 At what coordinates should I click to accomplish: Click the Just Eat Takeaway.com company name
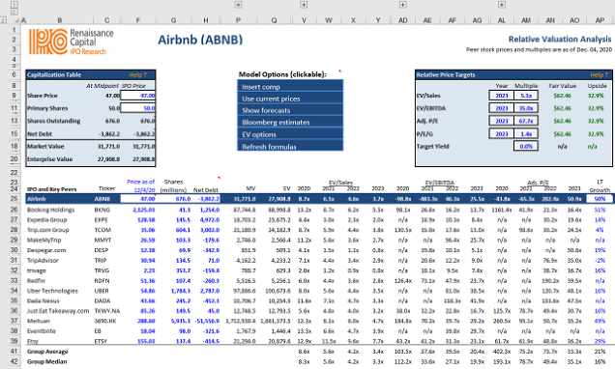(x=58, y=311)
